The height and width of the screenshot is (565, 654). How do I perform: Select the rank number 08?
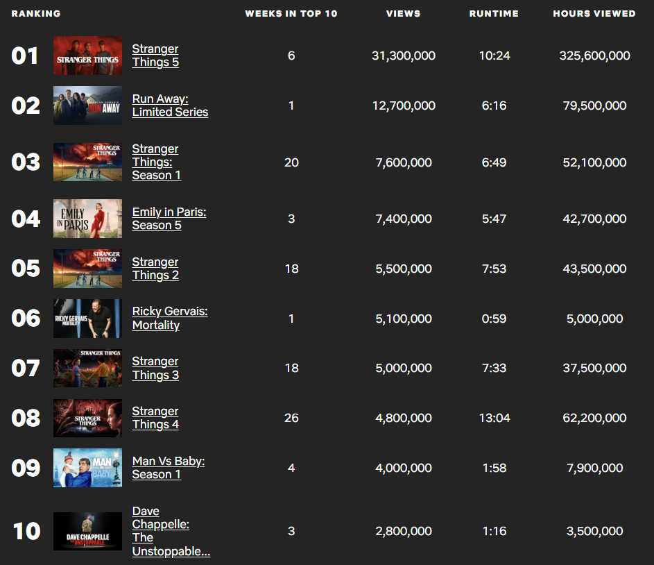[x=26, y=418]
